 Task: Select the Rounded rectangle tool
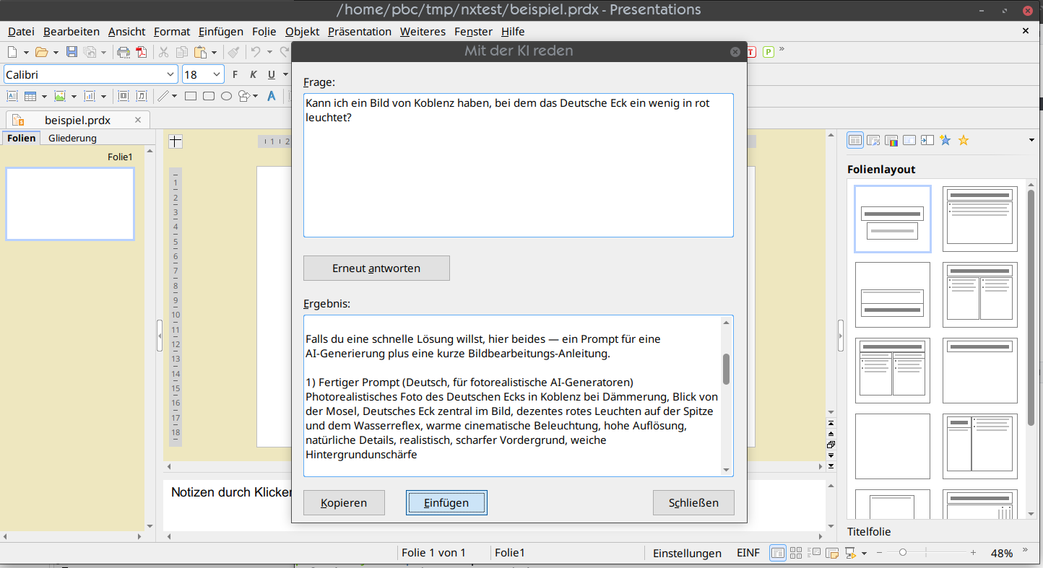[209, 96]
